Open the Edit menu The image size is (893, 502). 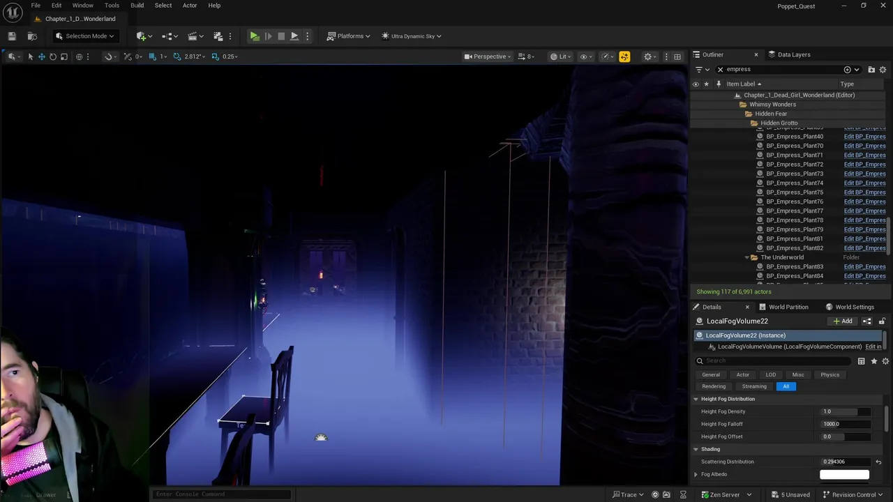(57, 6)
